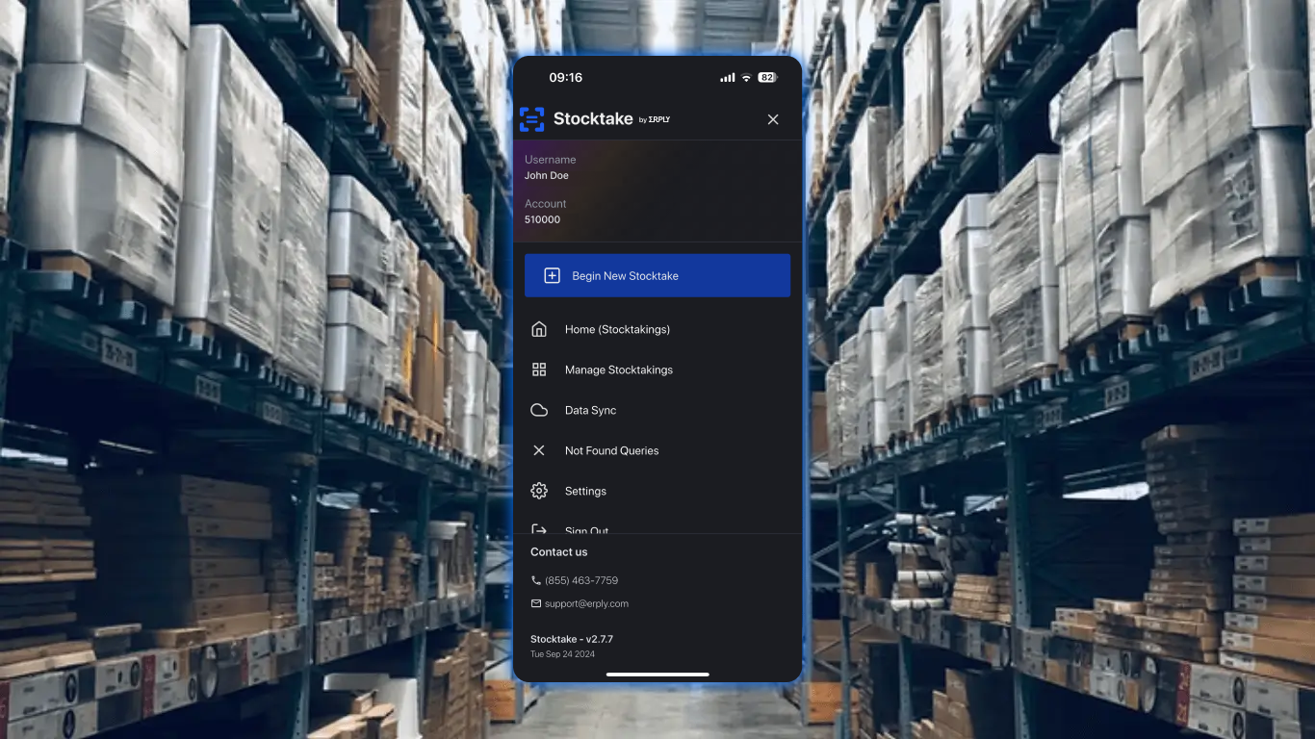Click the account number 510000
The height and width of the screenshot is (739, 1315).
click(542, 219)
